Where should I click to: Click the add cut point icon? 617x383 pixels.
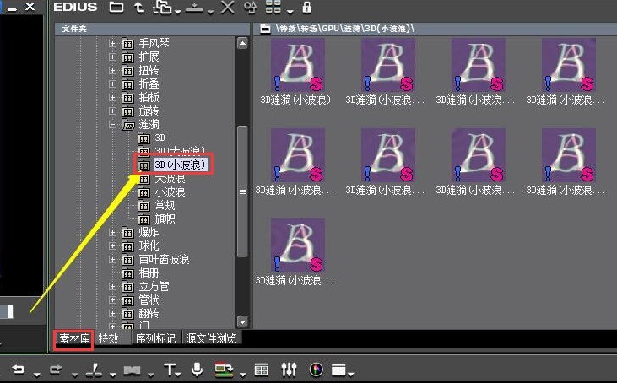coord(94,370)
